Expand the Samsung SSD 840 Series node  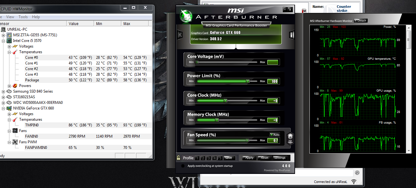click(3, 91)
